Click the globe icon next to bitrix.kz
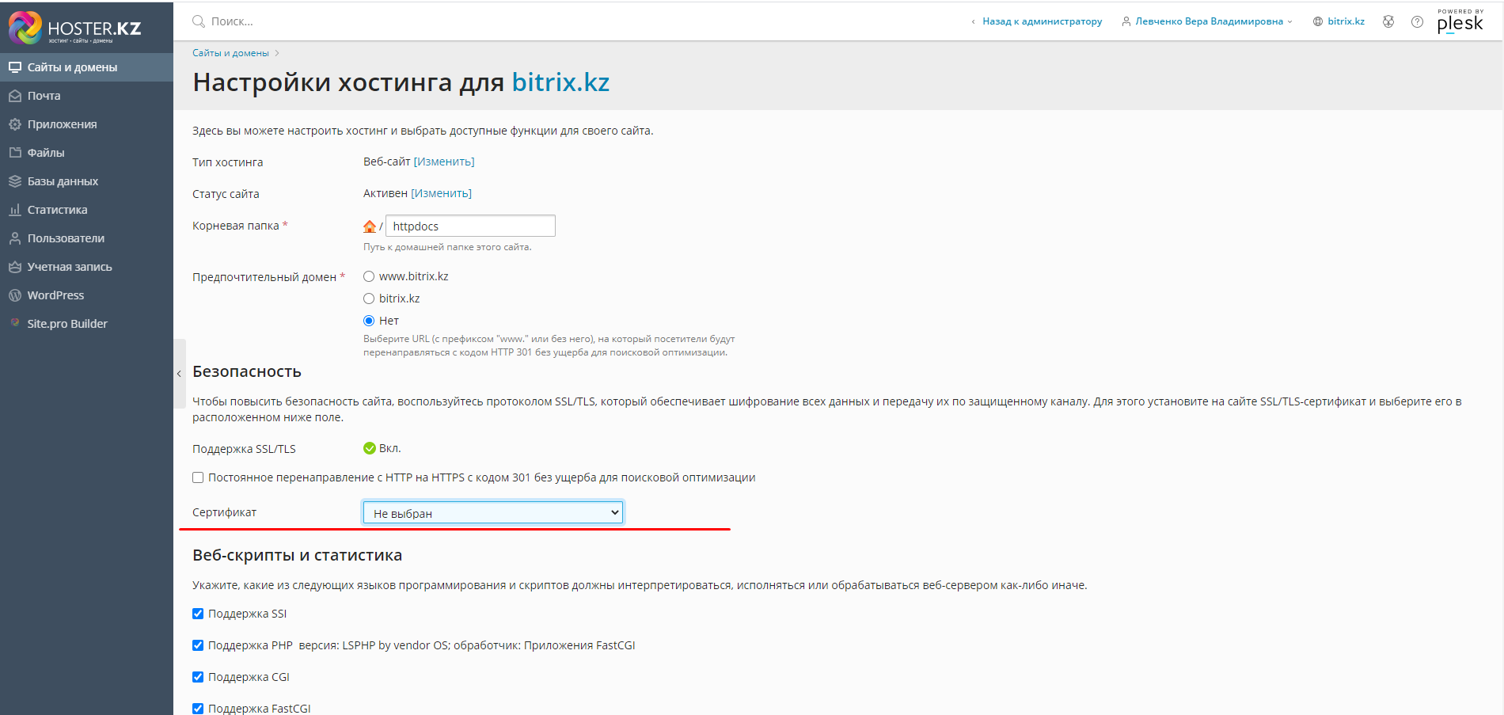Screen dimensions: 1504x715 click(x=1318, y=21)
